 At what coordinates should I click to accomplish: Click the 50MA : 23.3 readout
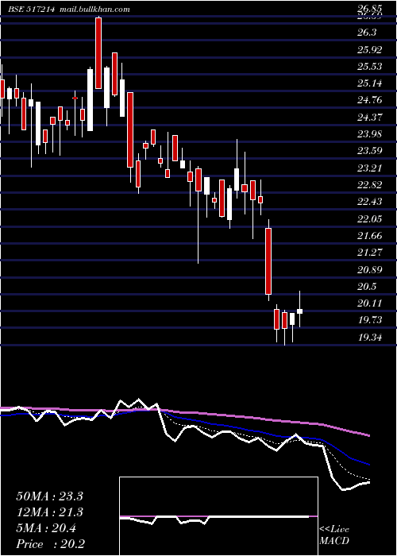click(x=49, y=496)
